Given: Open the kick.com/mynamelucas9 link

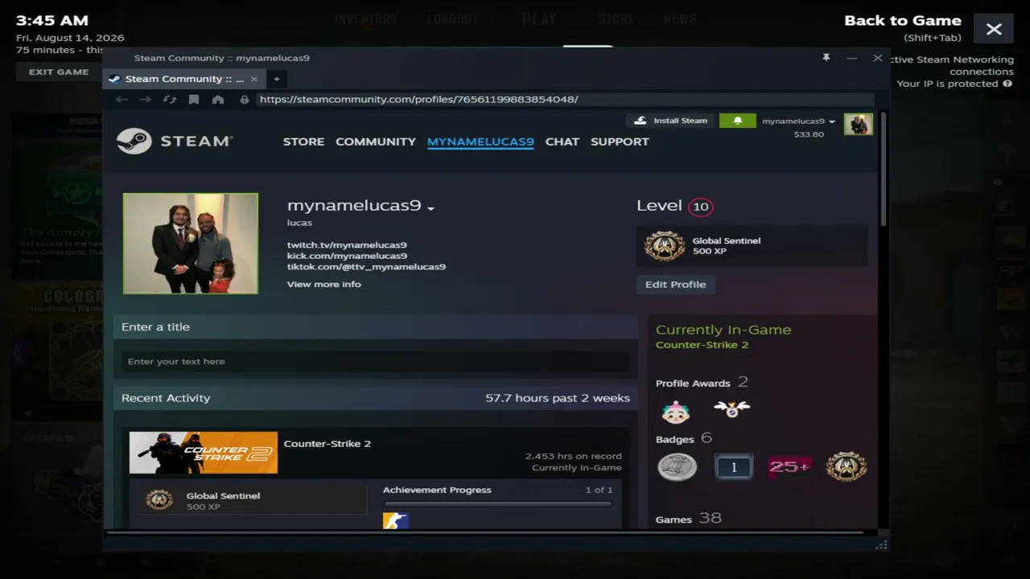Looking at the screenshot, I should point(347,256).
